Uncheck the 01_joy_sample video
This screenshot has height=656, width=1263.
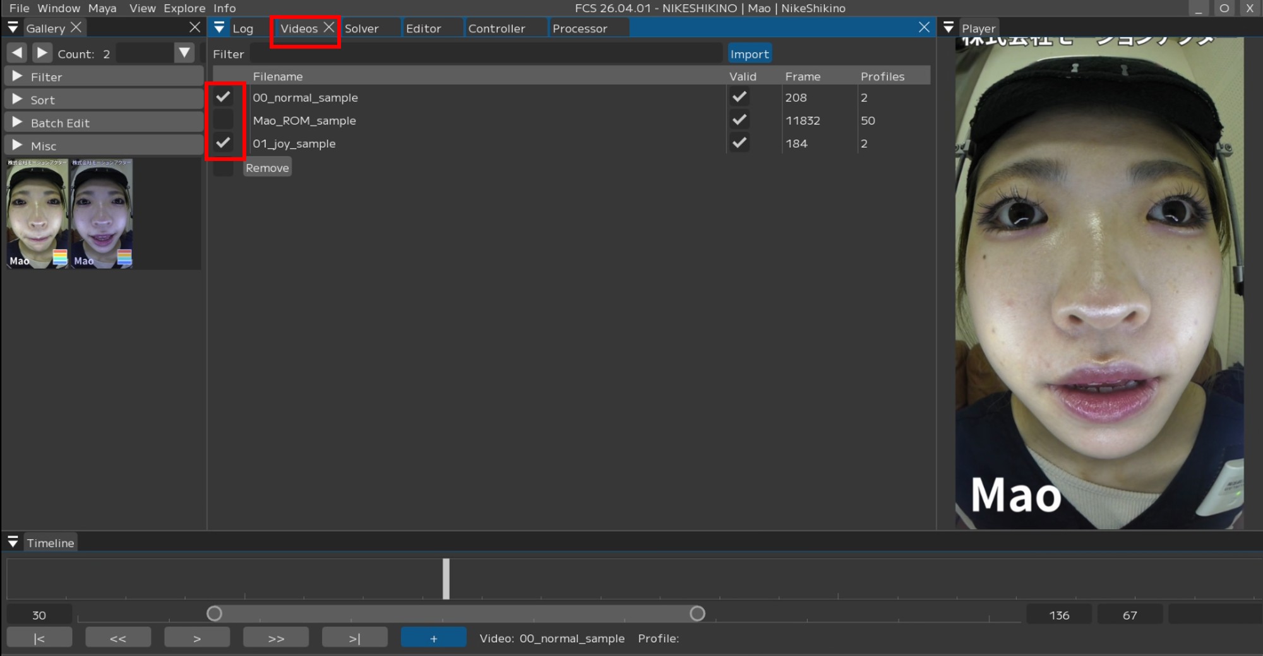[224, 143]
